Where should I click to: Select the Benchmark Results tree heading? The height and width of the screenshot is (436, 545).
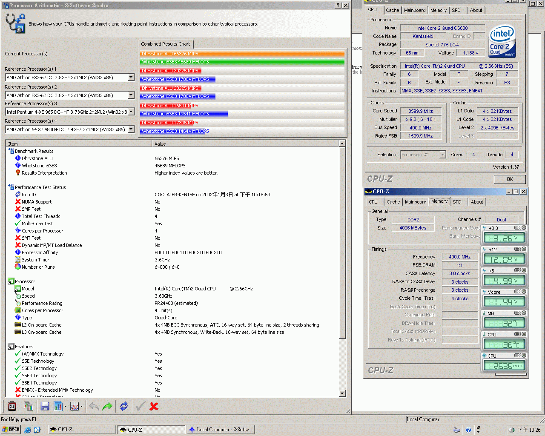[x=34, y=151]
